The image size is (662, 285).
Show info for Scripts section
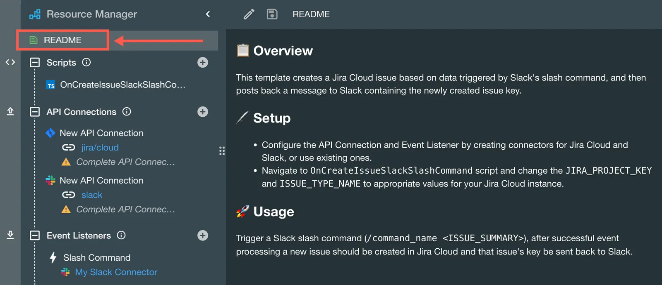tap(86, 62)
